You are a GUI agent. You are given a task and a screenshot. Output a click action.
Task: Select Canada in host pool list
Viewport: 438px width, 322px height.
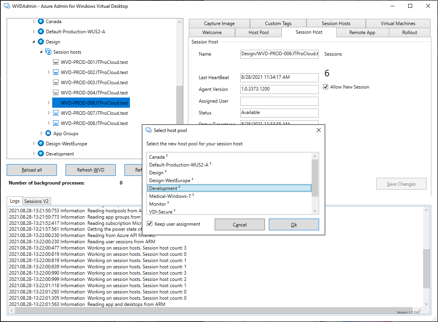point(229,157)
